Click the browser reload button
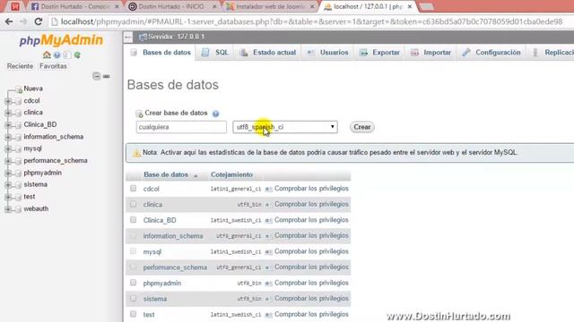This screenshot has width=574, height=322. tap(39, 21)
